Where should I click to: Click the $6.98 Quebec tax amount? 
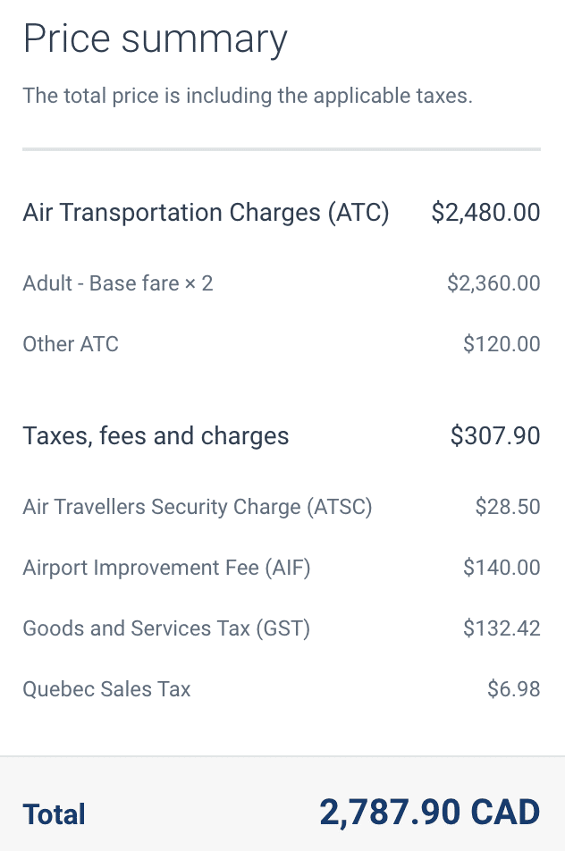[x=514, y=689]
